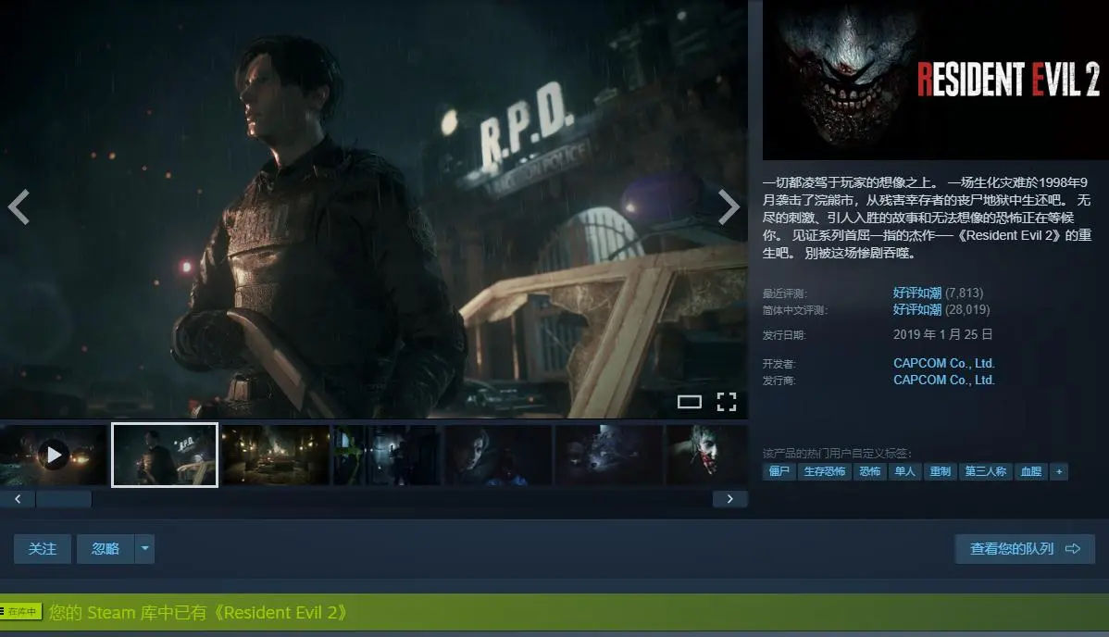This screenshot has width=1109, height=637.
Task: Toggle 忽略 to ignore this game
Action: [106, 549]
